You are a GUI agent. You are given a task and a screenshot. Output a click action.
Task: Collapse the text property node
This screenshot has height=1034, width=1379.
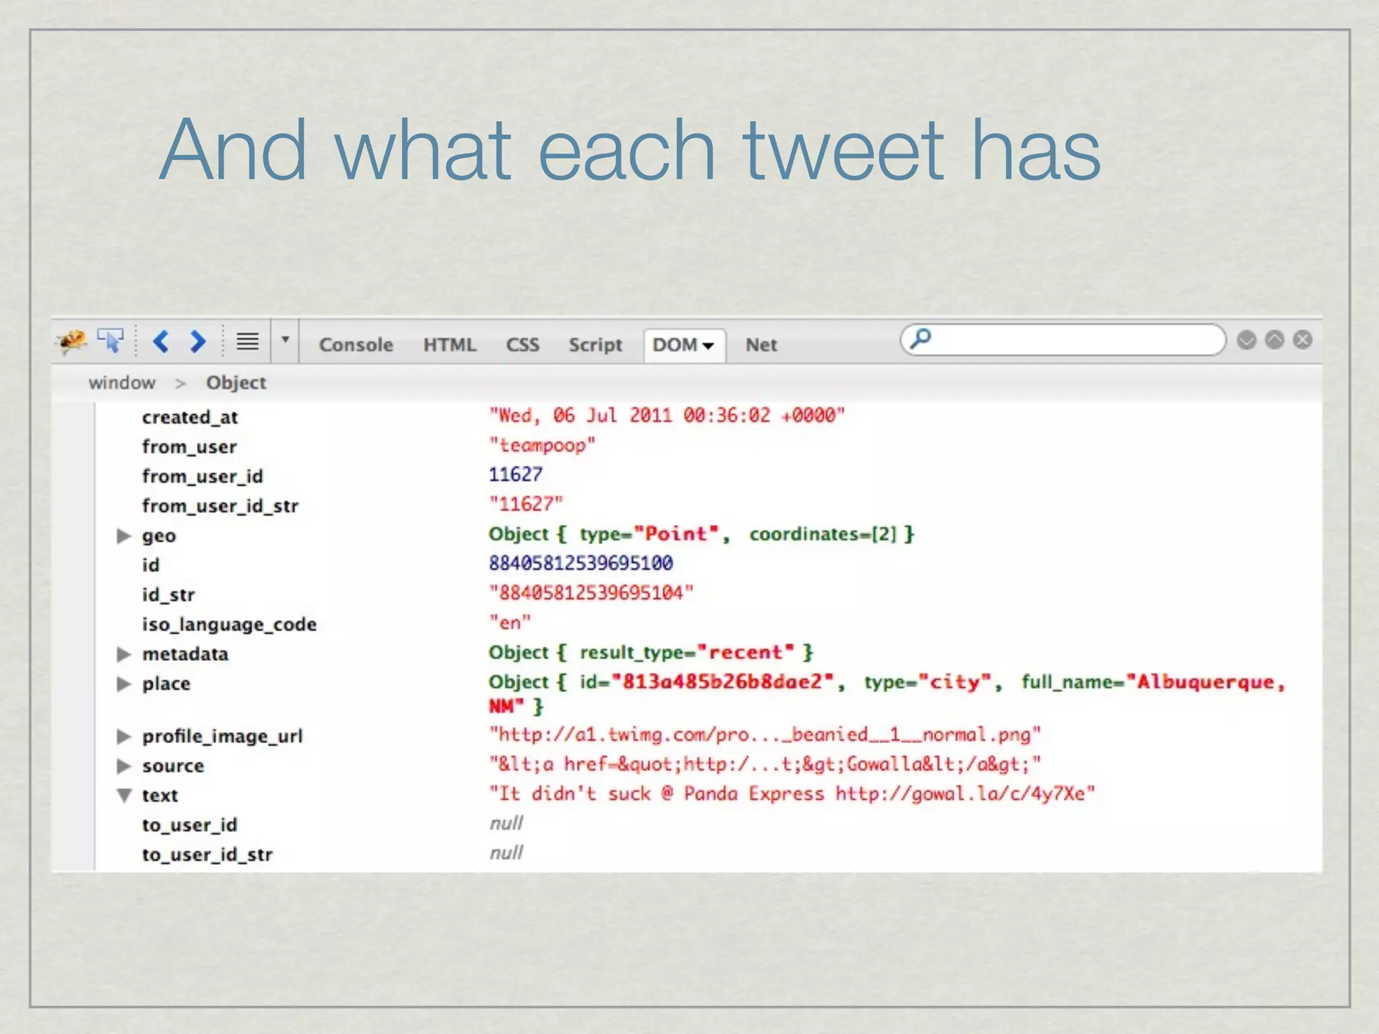(x=124, y=796)
